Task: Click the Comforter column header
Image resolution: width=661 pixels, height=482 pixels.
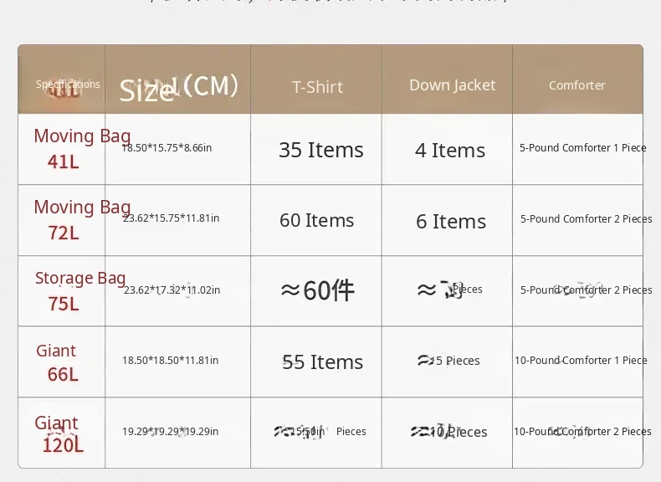Action: click(577, 85)
